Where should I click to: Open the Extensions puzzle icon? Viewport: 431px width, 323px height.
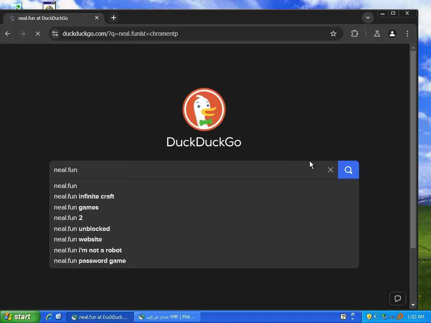tap(354, 34)
